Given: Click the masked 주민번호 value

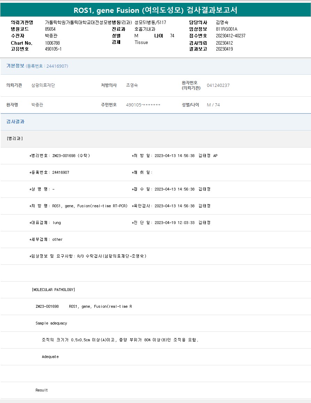Looking at the screenshot, I should 143,105.
